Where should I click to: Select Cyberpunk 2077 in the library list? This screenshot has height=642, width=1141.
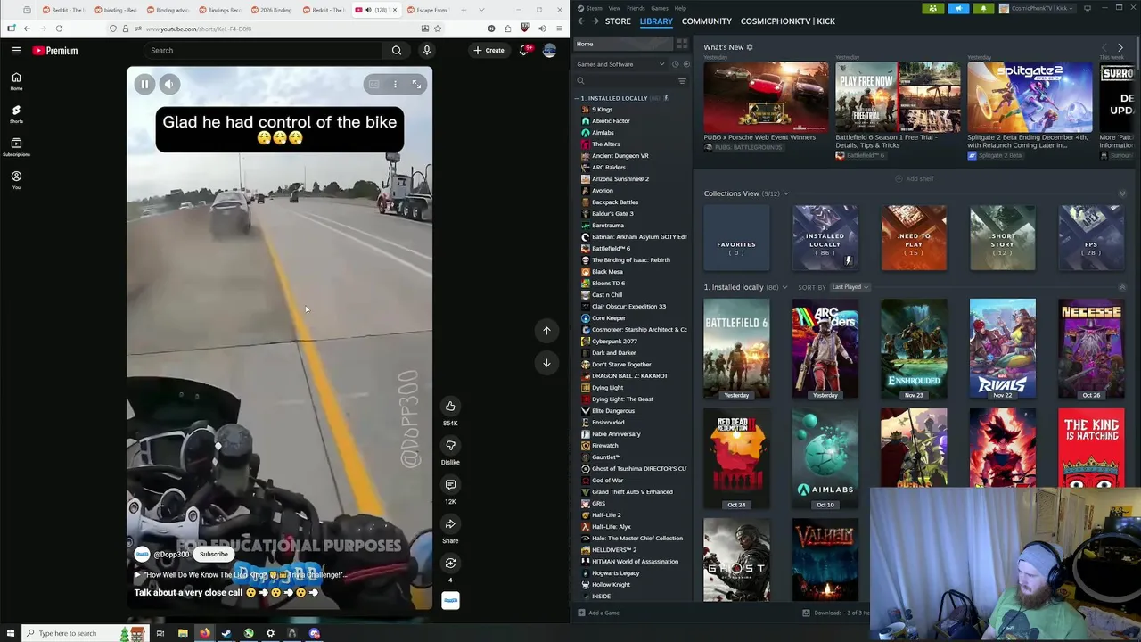tap(614, 342)
